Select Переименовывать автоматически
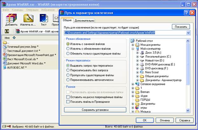 [68, 80]
